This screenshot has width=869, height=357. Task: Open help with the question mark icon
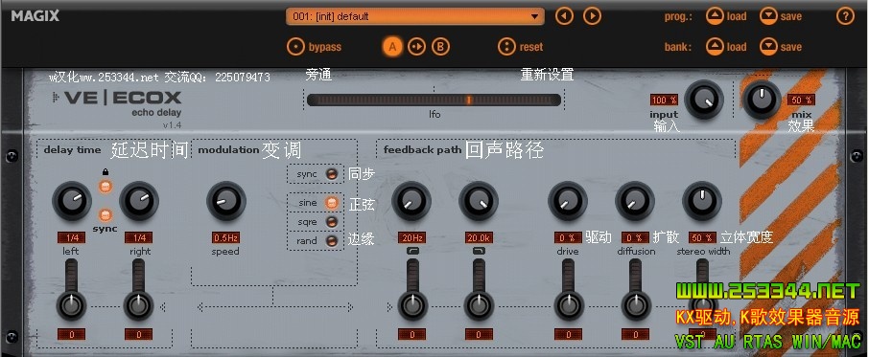click(845, 16)
